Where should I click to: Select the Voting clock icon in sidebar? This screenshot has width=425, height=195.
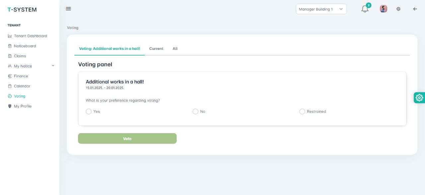click(10, 96)
